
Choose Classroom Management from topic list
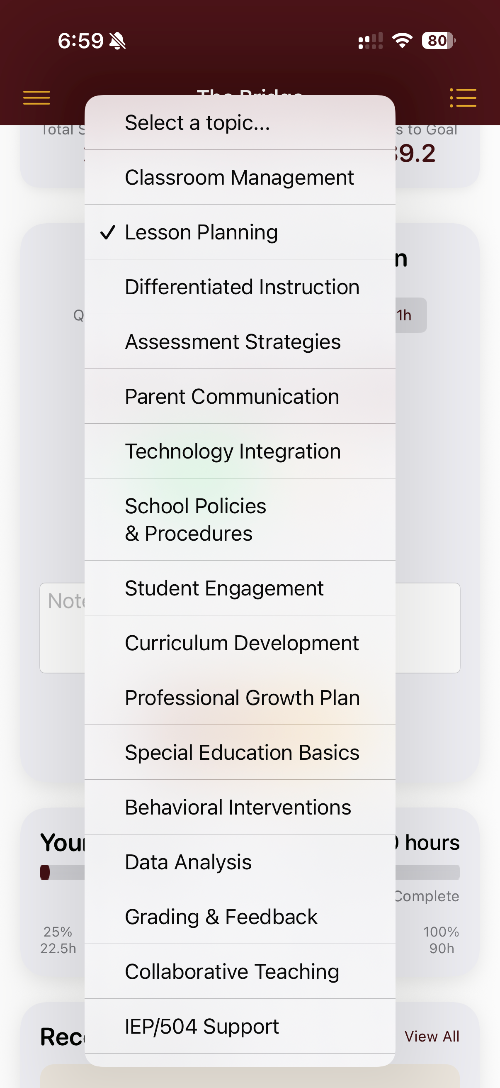point(239,178)
